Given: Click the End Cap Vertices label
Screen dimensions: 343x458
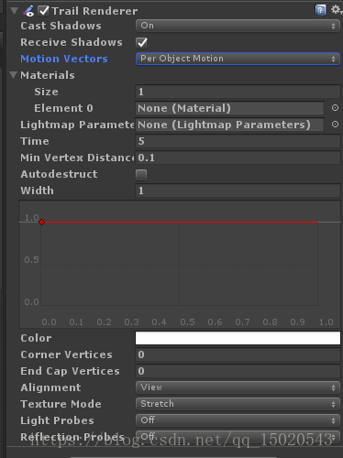Looking at the screenshot, I should click(70, 371).
